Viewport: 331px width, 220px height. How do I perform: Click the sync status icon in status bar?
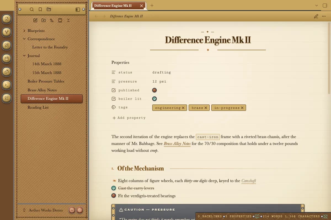pyautogui.click(x=325, y=216)
